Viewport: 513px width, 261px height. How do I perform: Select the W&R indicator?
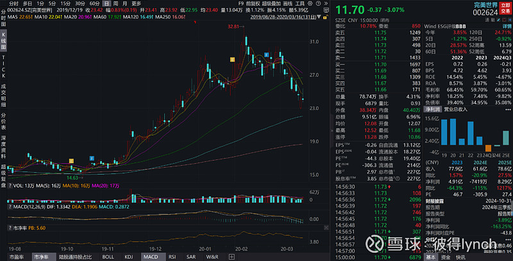(x=212, y=257)
